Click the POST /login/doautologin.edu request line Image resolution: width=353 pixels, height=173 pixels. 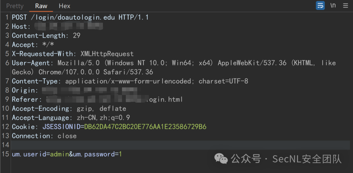point(80,17)
